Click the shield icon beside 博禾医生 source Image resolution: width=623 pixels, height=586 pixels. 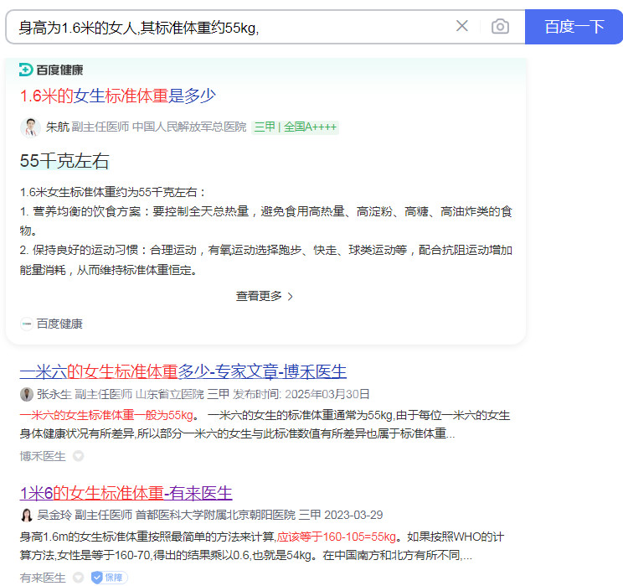pyautogui.click(x=78, y=456)
